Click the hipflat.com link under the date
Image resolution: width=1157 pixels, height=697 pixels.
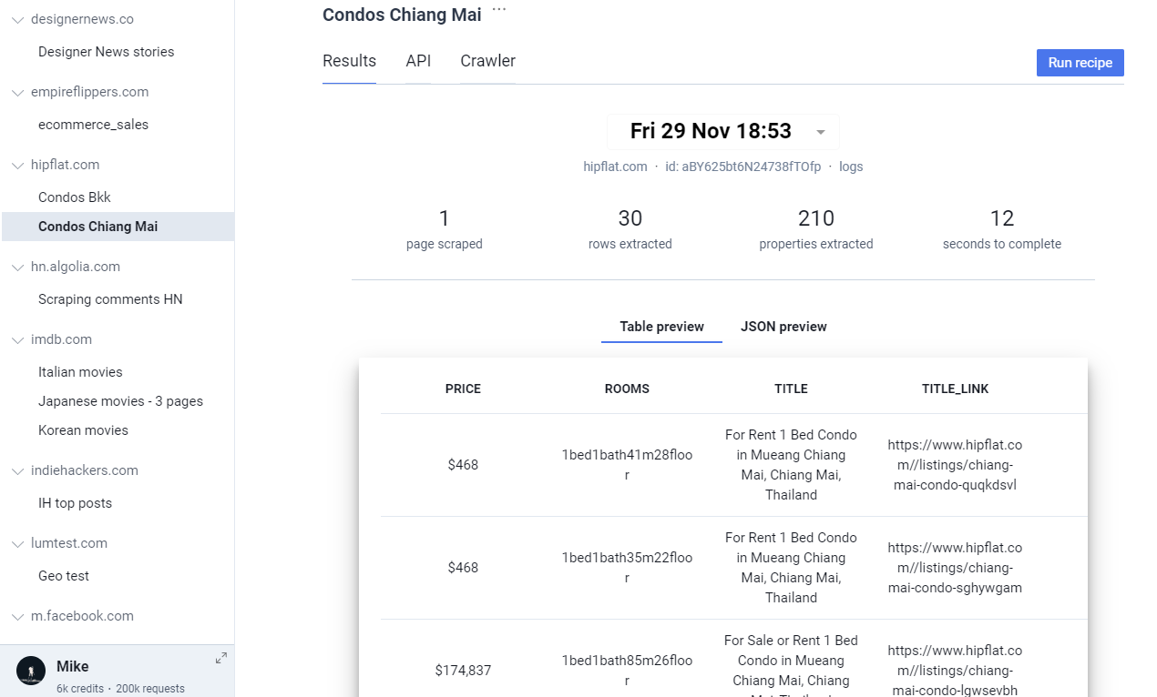coord(615,167)
